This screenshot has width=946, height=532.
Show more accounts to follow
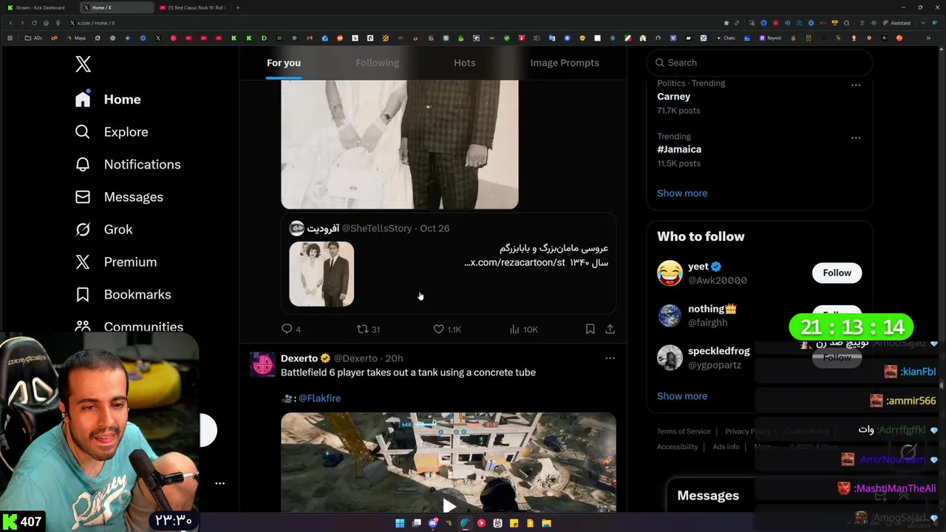[x=682, y=396]
